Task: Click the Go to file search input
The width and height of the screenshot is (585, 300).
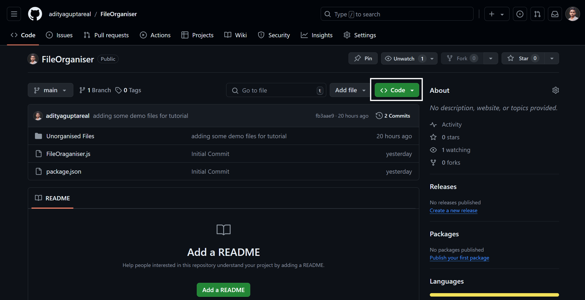Action: click(275, 90)
